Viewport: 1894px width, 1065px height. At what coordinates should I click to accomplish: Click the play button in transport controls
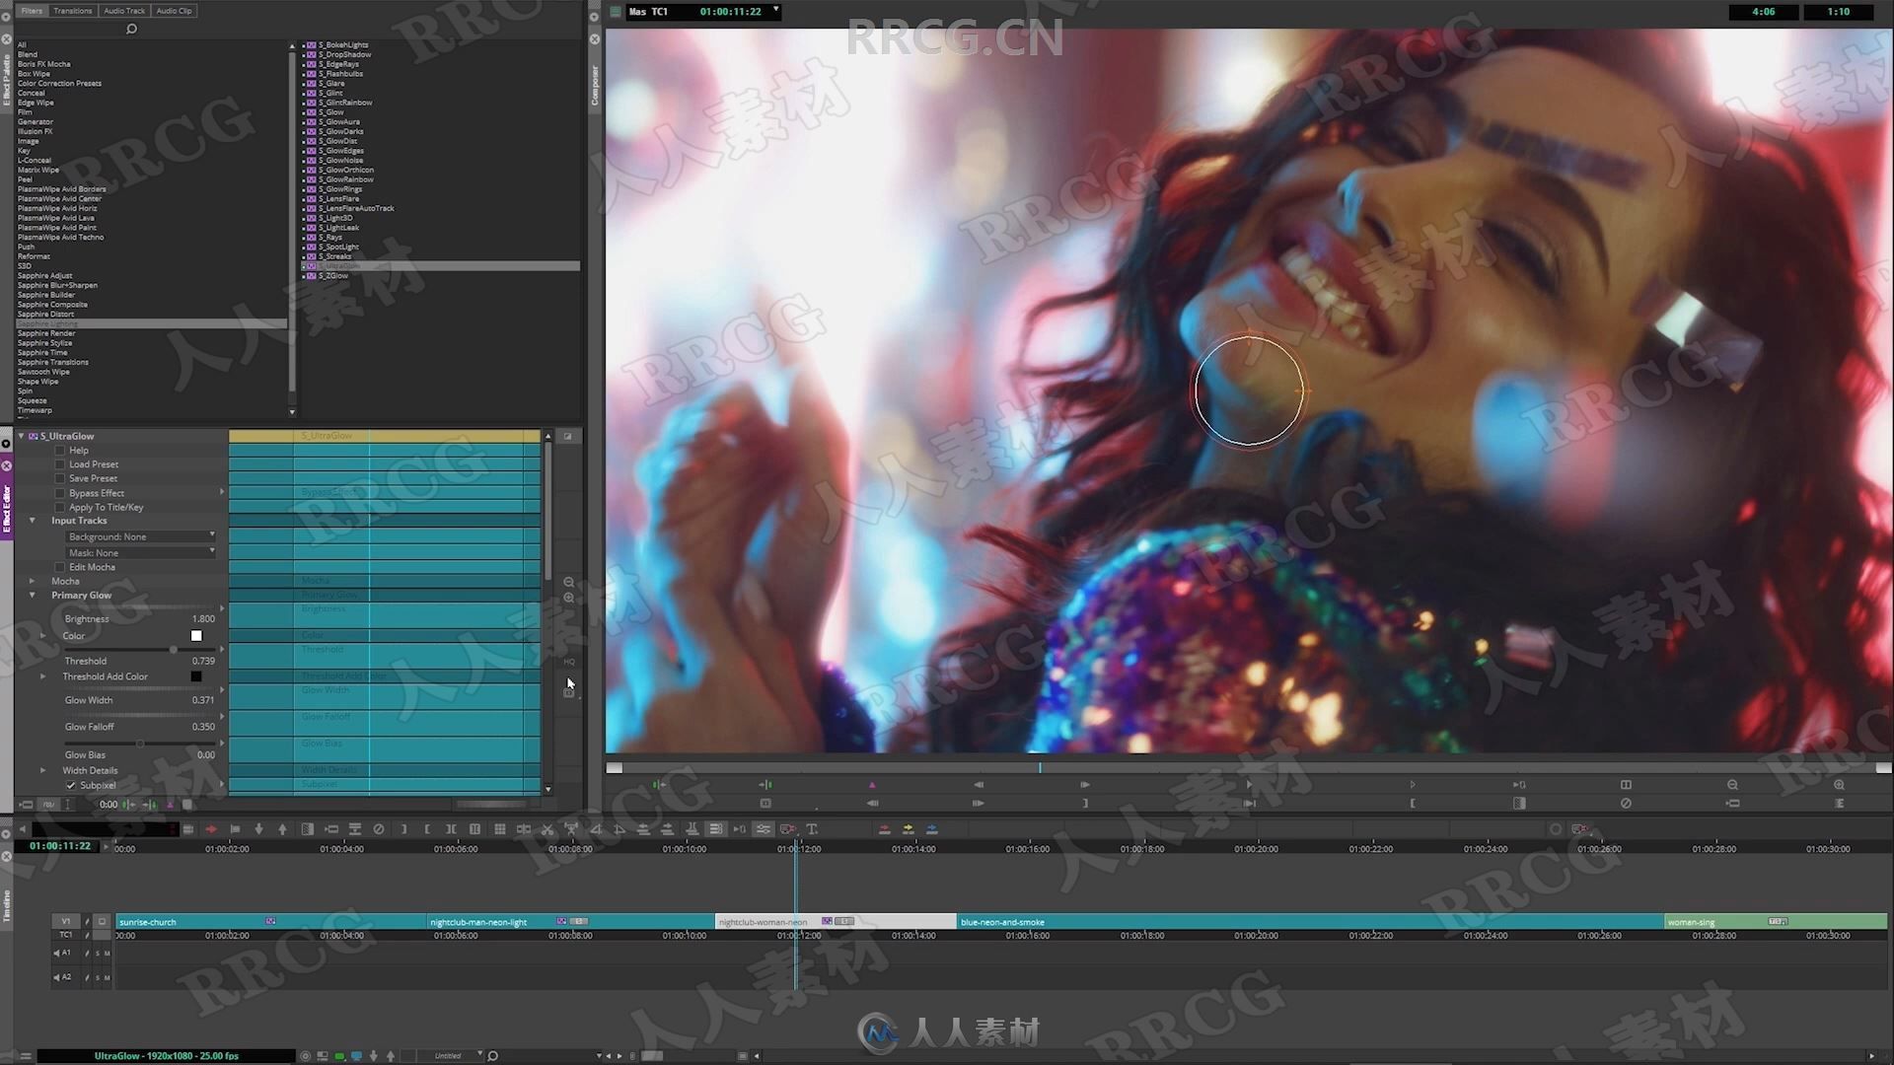pyautogui.click(x=1082, y=783)
